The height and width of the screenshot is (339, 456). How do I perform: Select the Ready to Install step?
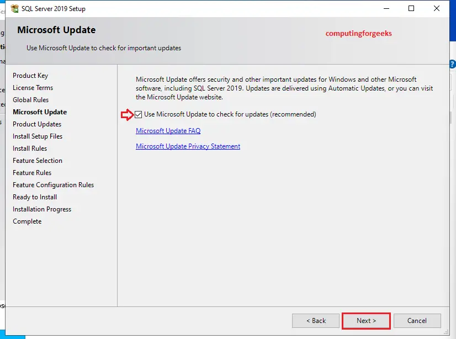click(x=35, y=197)
